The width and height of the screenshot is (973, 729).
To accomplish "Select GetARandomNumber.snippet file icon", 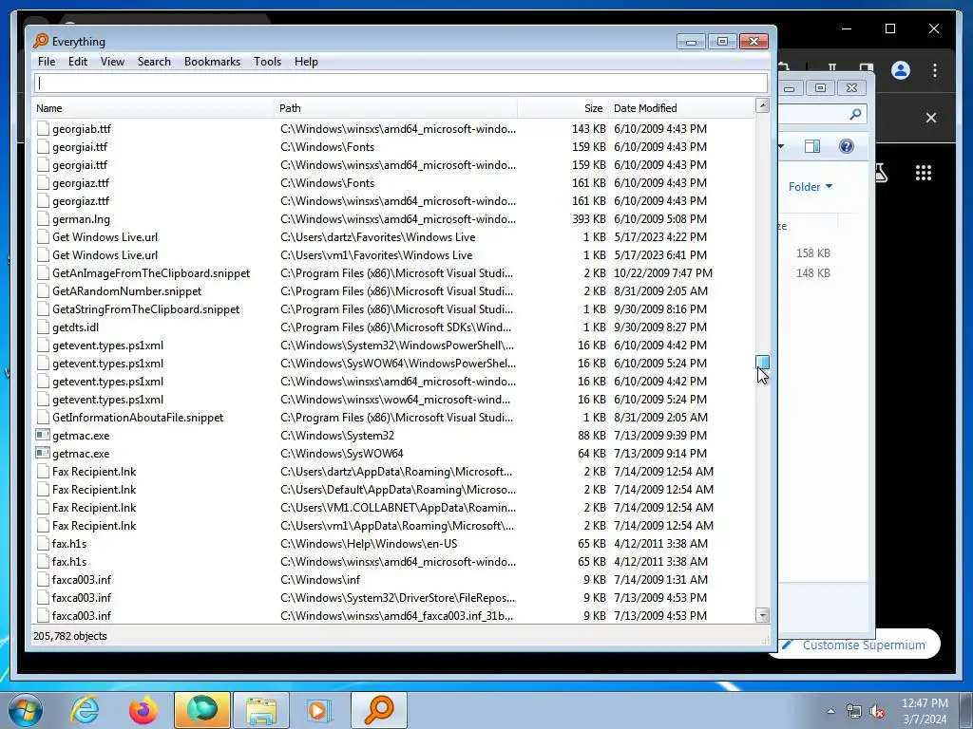I will pyautogui.click(x=43, y=290).
